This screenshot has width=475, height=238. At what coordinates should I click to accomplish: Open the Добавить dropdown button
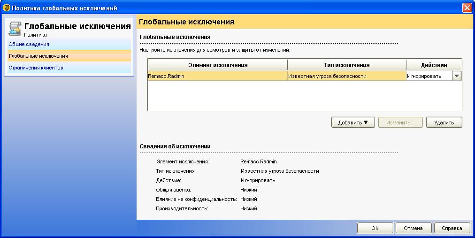click(x=353, y=123)
